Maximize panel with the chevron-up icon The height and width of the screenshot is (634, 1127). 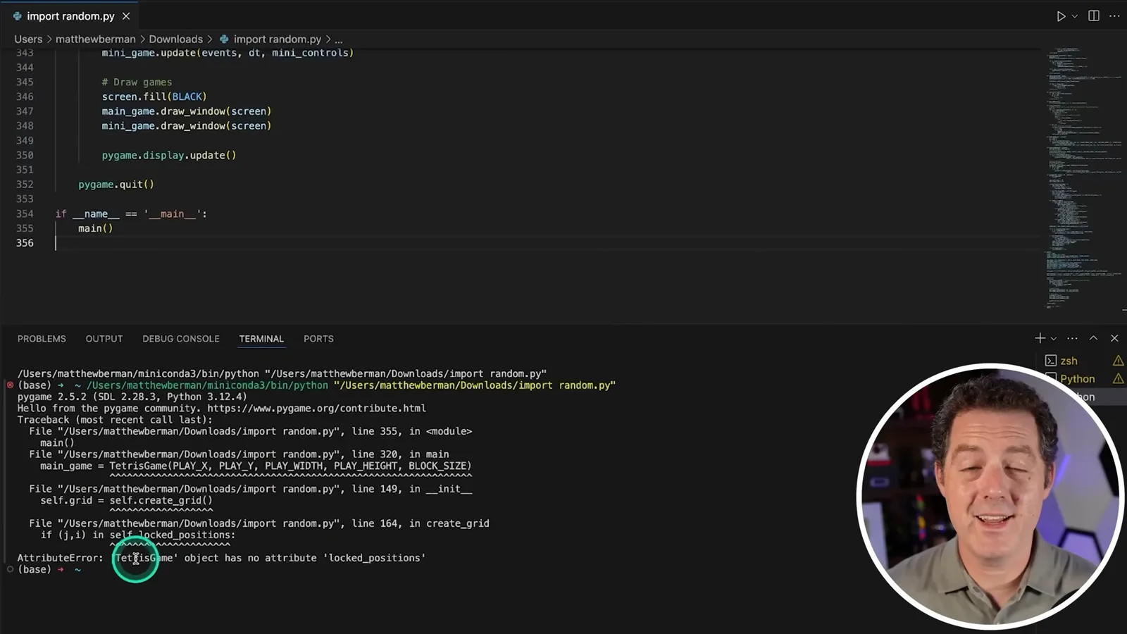click(1093, 338)
